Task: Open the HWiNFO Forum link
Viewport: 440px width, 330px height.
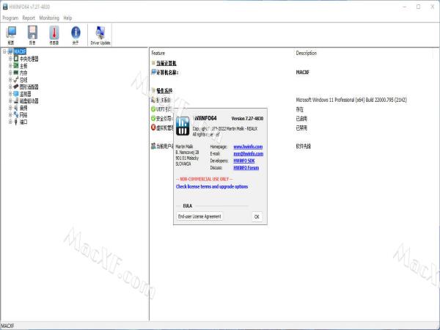Action: click(246, 167)
